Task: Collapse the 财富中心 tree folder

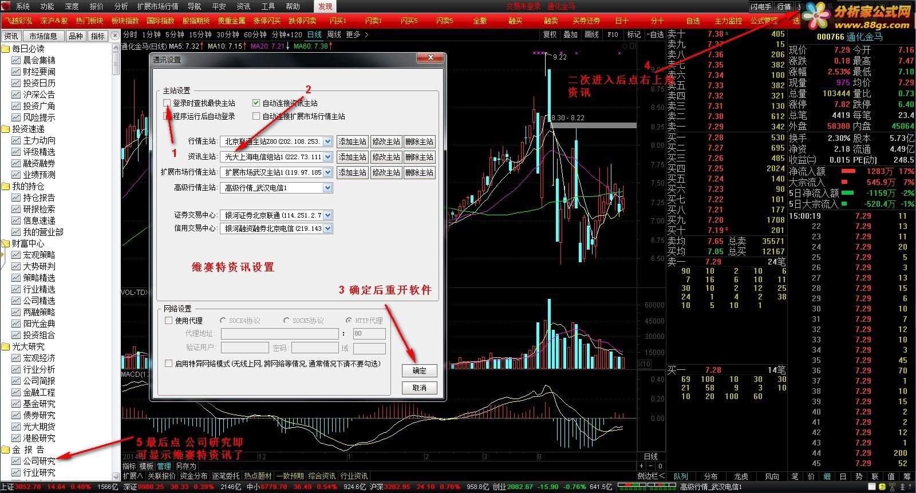Action: tap(6, 243)
